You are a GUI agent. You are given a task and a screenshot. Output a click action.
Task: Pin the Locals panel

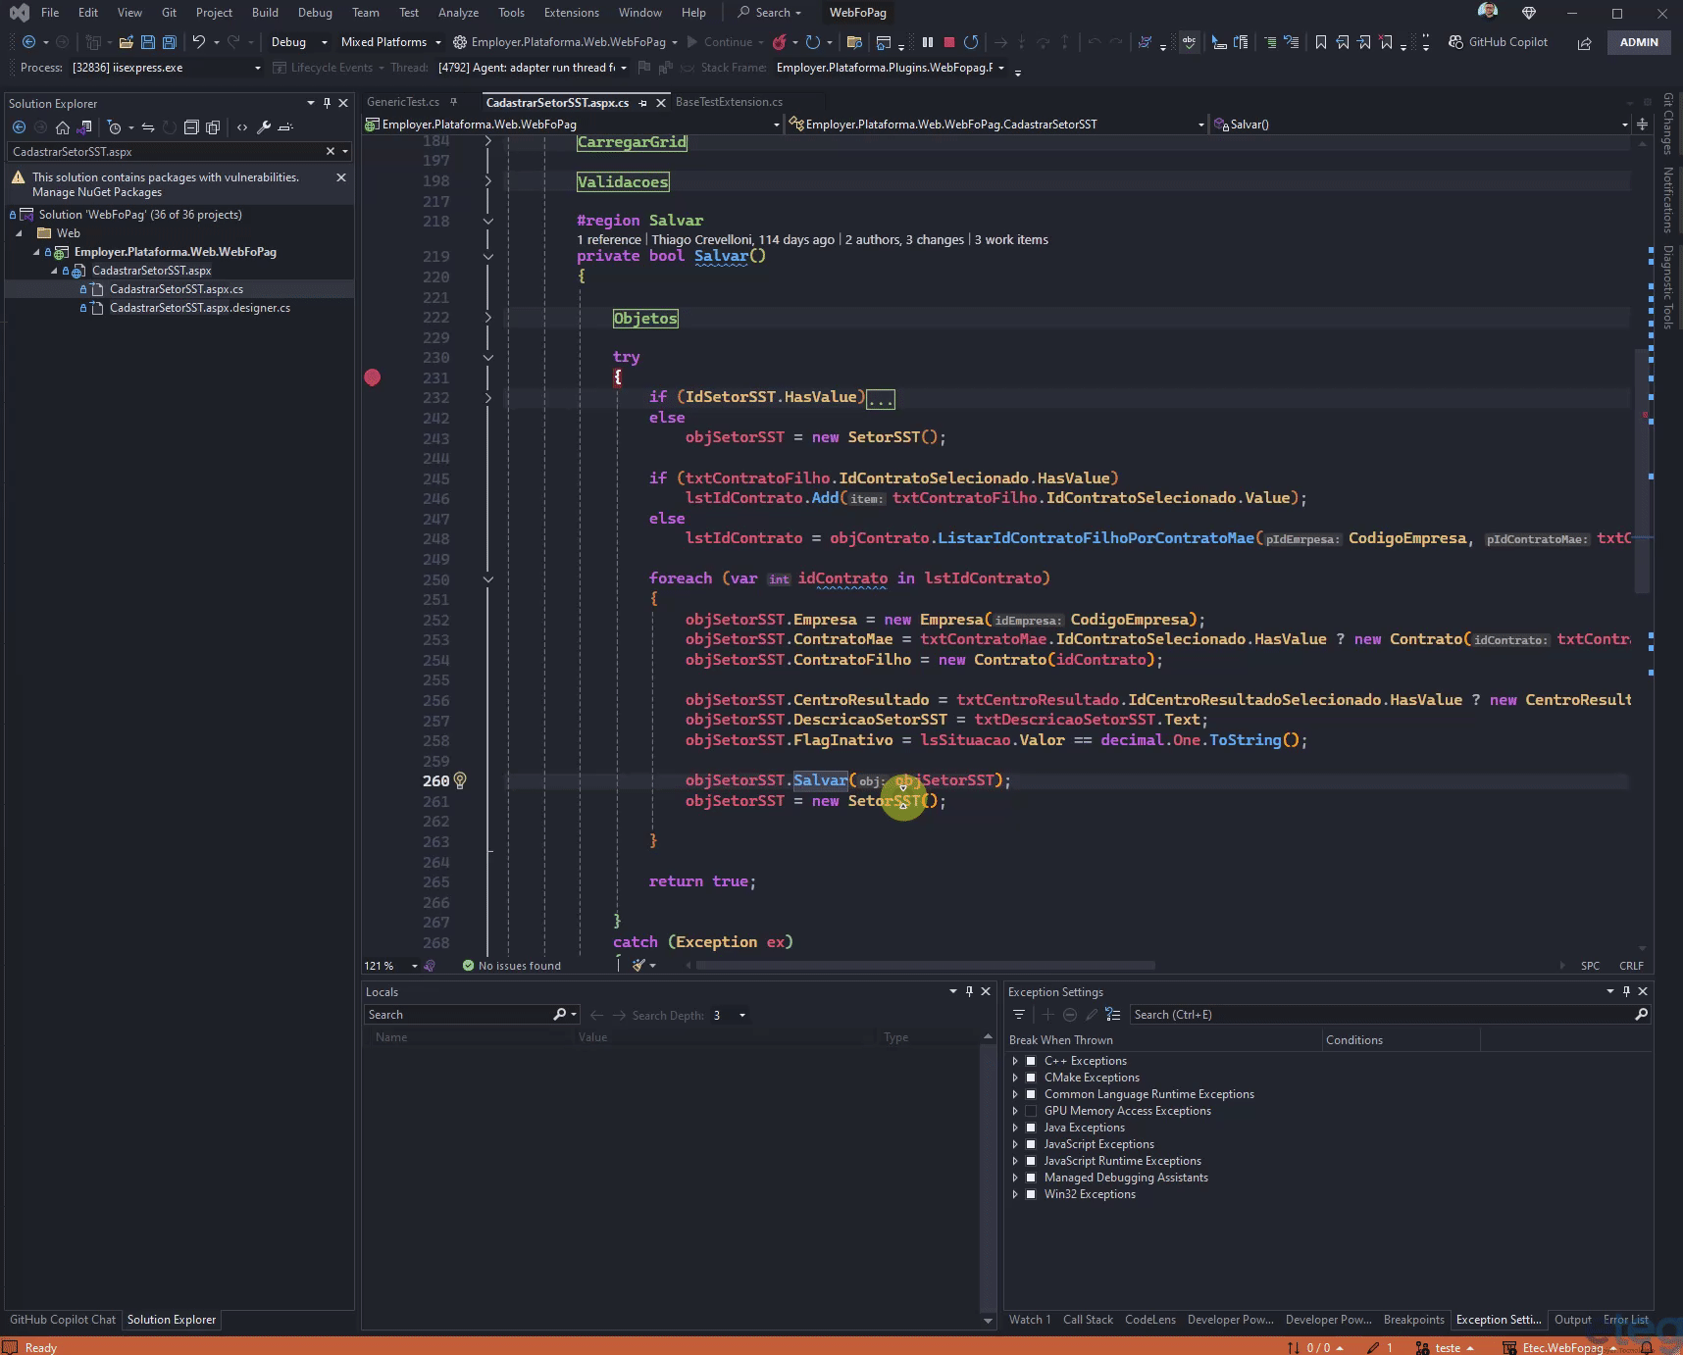(969, 991)
